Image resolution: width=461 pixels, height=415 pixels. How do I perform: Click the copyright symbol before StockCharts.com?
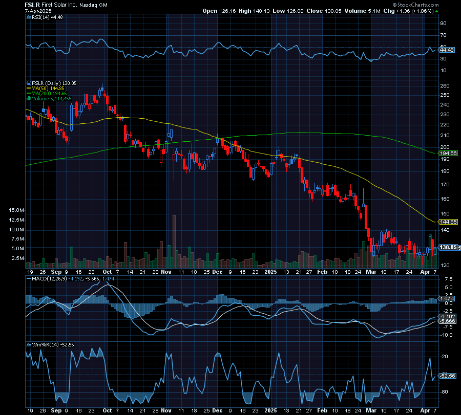395,5
